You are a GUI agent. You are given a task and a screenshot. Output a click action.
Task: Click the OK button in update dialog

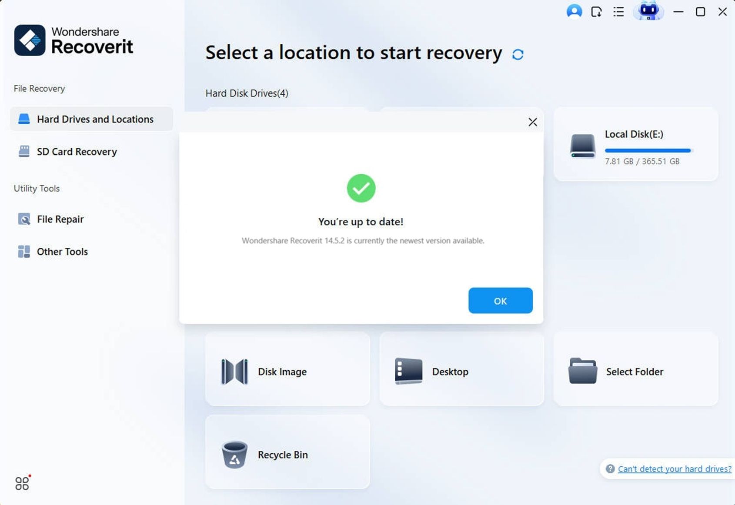click(x=500, y=300)
